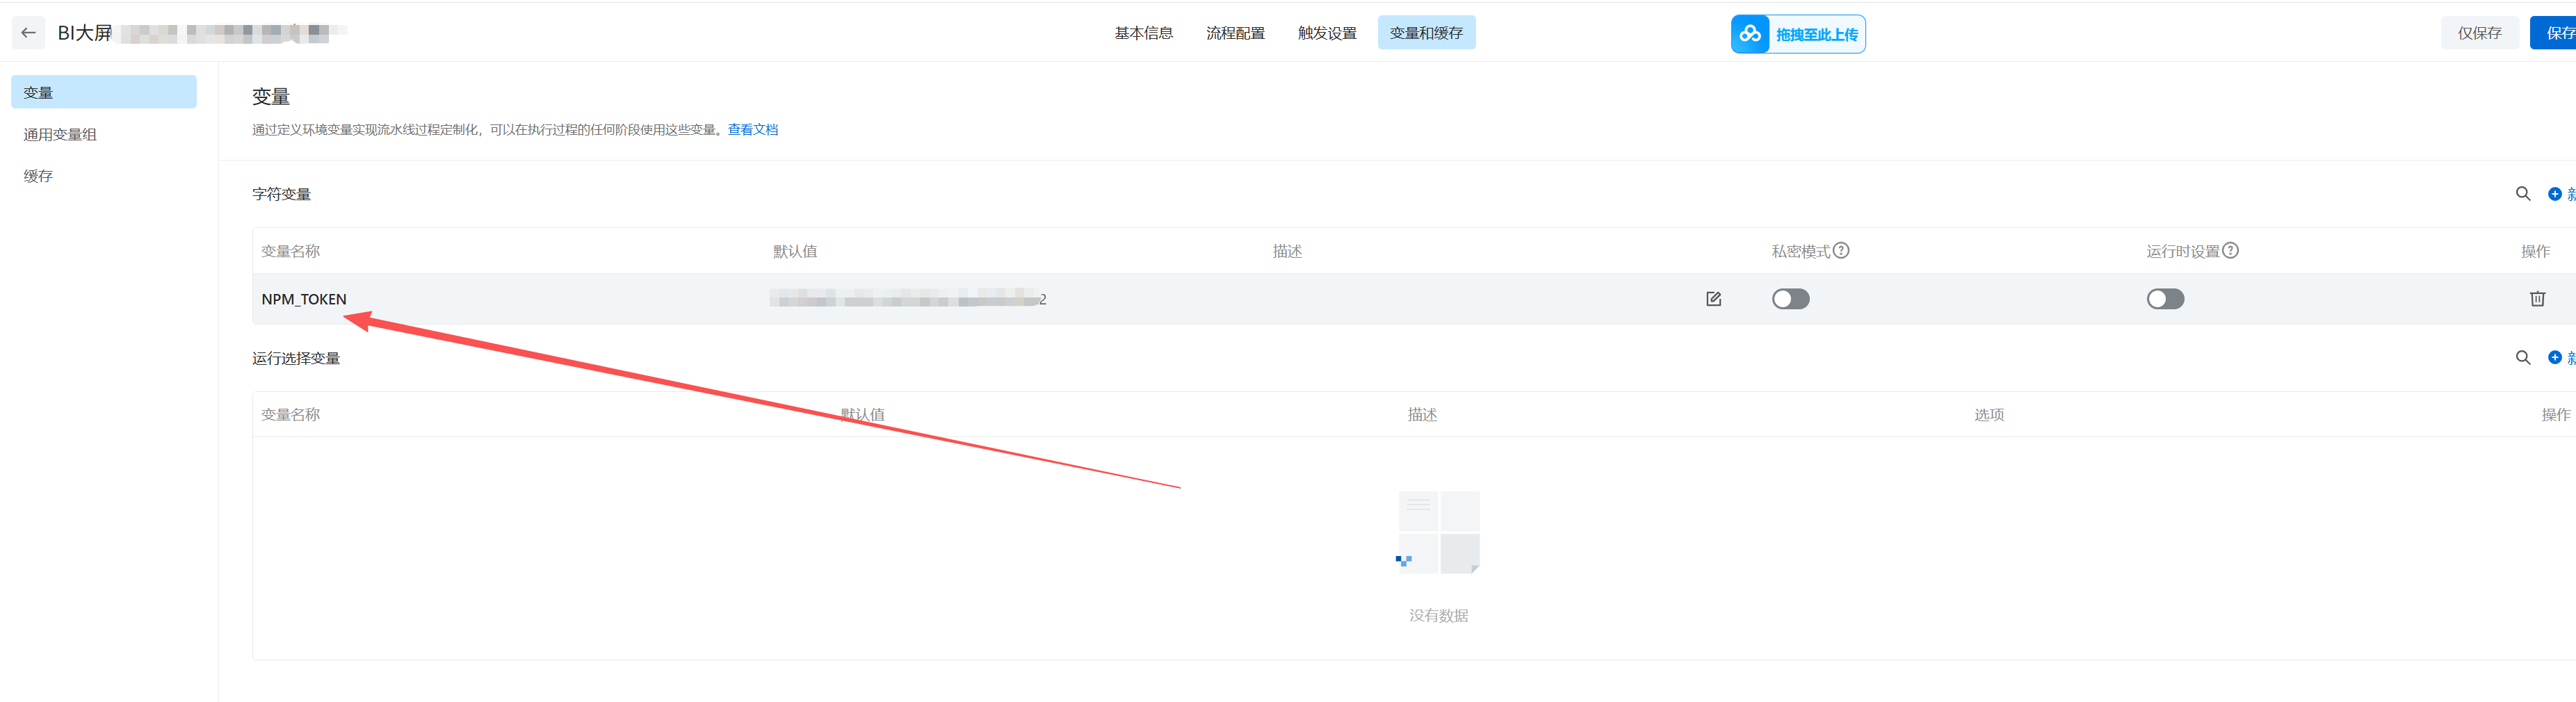Viewport: 2576px width, 702px height.
Task: Click the 字符变量 section heading
Action: click(281, 194)
